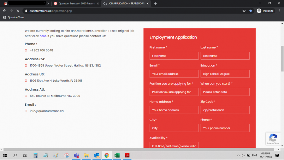Open Chrome's three-dot menu
284x160 pixels.
[280, 11]
